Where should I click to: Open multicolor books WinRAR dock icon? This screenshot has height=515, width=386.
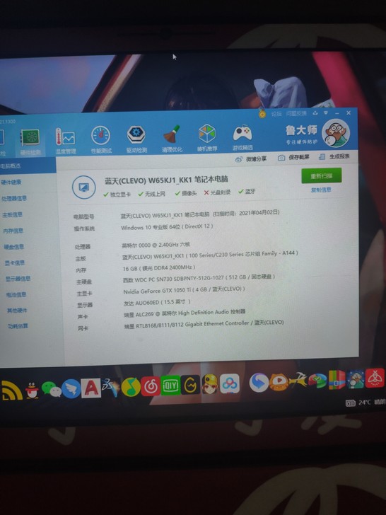[337, 380]
